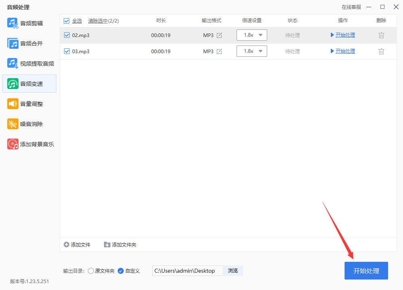
Task: Select the 02.mp3 file name
Action: [x=81, y=35]
